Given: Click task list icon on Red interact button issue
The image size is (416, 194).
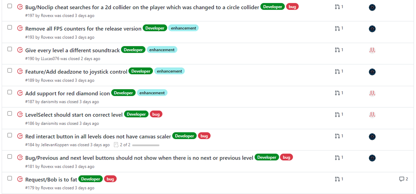Looking at the screenshot, I should coord(116,145).
